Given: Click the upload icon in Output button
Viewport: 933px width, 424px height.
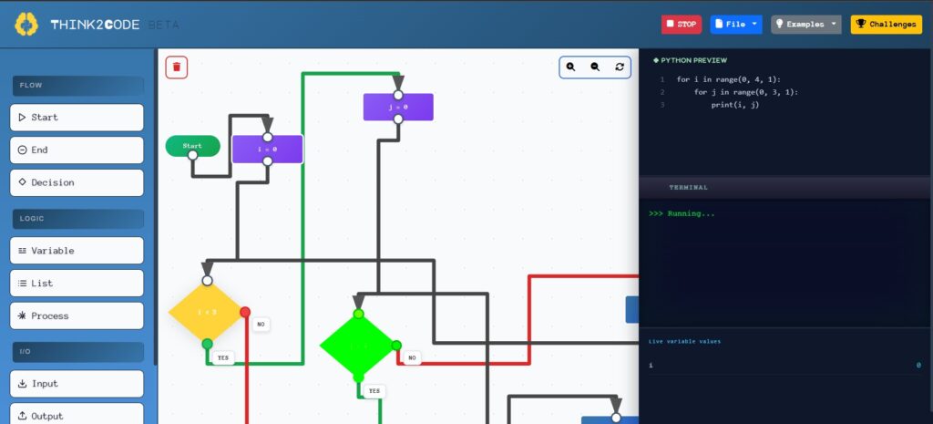Looking at the screenshot, I should click(x=23, y=416).
